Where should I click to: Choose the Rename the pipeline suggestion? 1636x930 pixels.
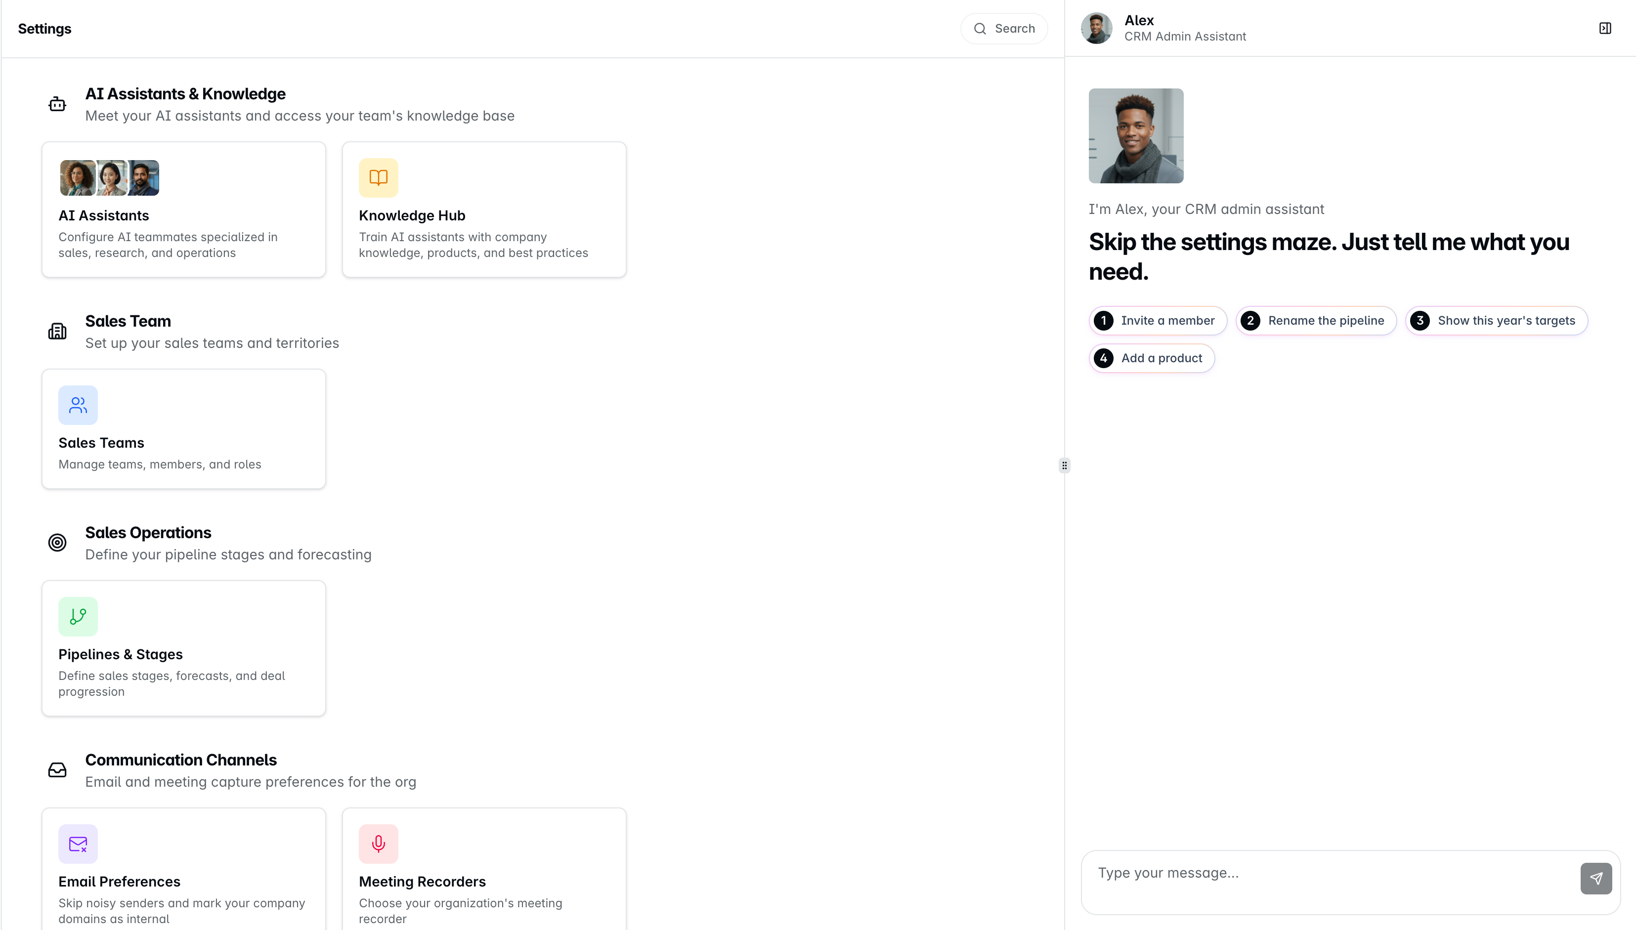tap(1316, 321)
